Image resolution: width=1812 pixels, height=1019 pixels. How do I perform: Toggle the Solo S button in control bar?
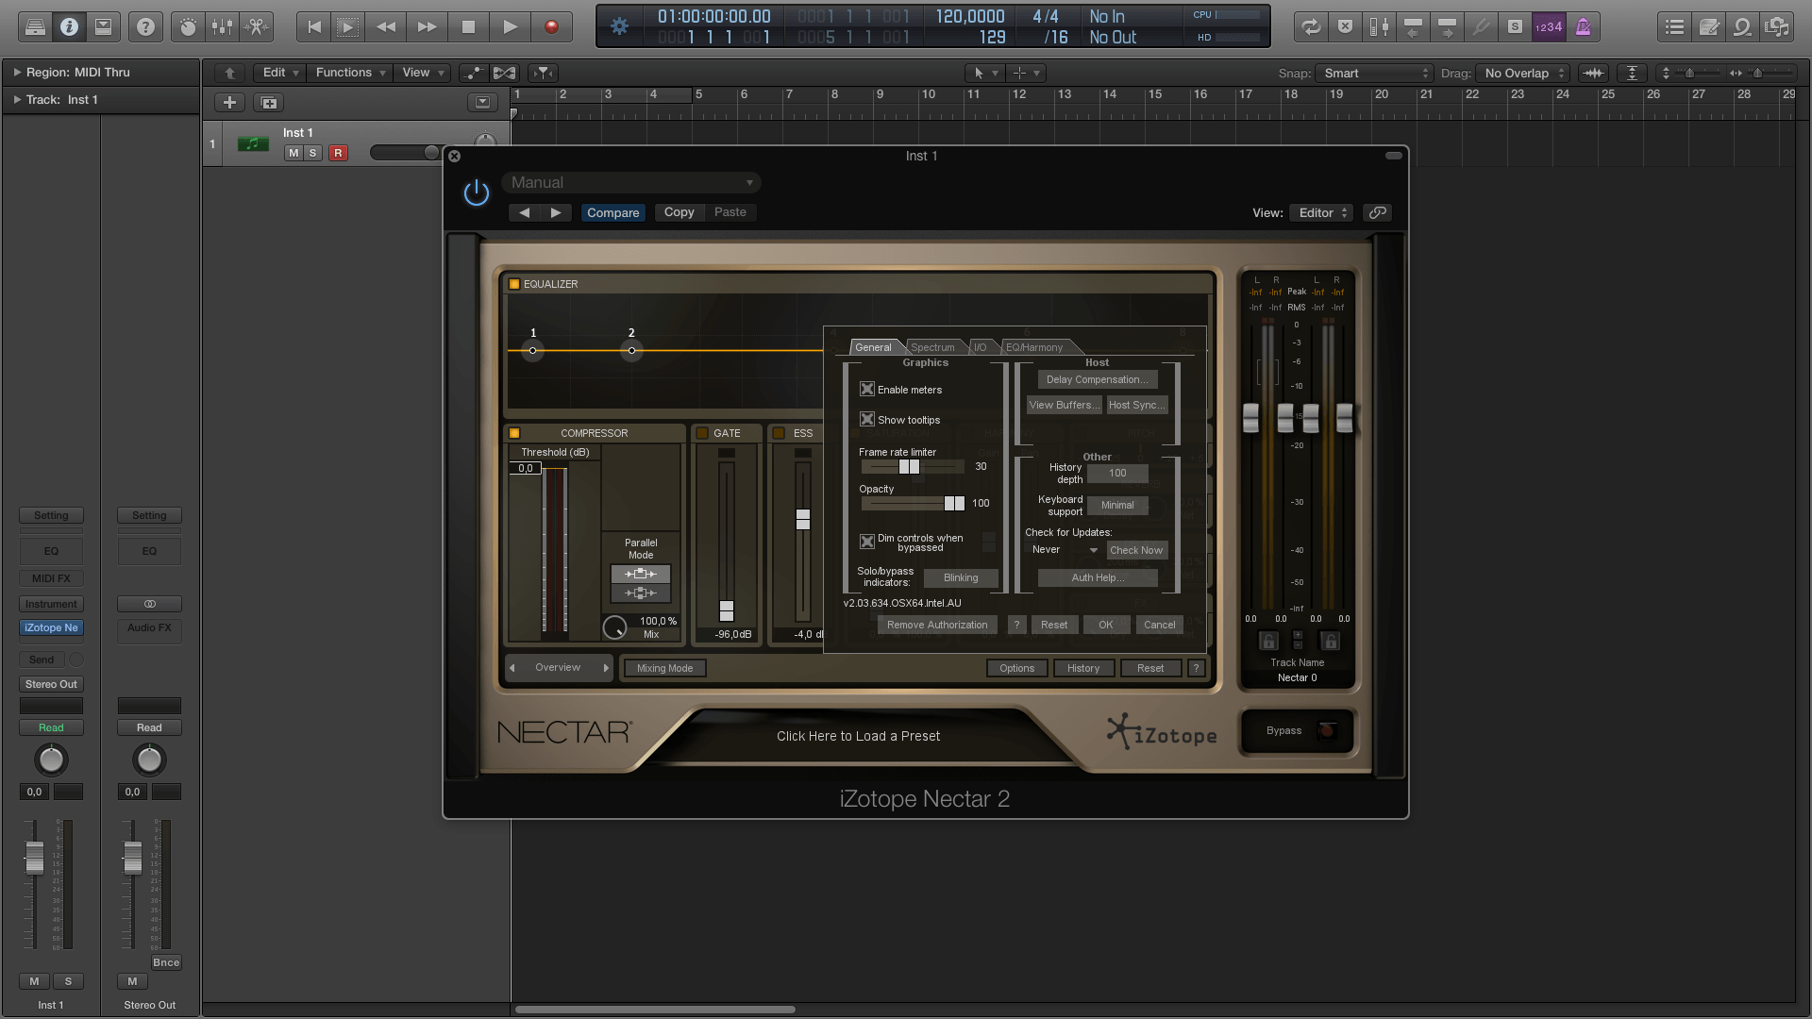pyautogui.click(x=1515, y=27)
